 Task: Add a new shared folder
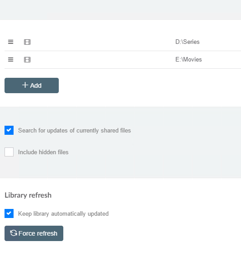click(32, 85)
